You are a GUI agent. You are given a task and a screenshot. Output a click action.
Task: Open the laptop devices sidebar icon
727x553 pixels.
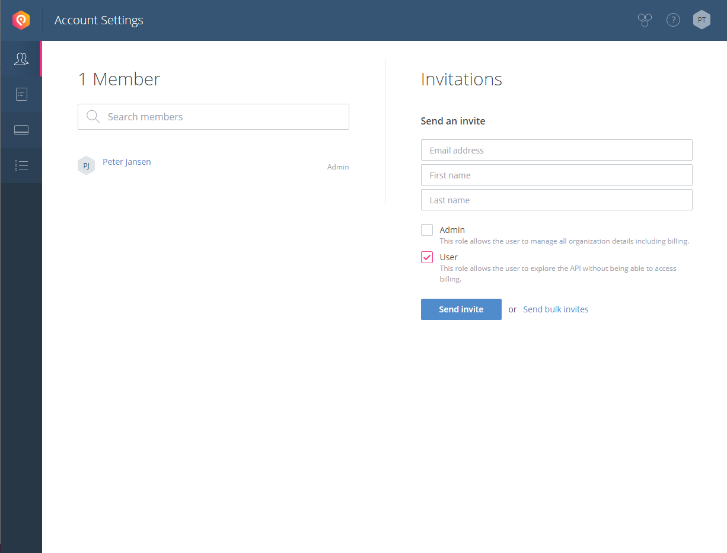pos(21,130)
